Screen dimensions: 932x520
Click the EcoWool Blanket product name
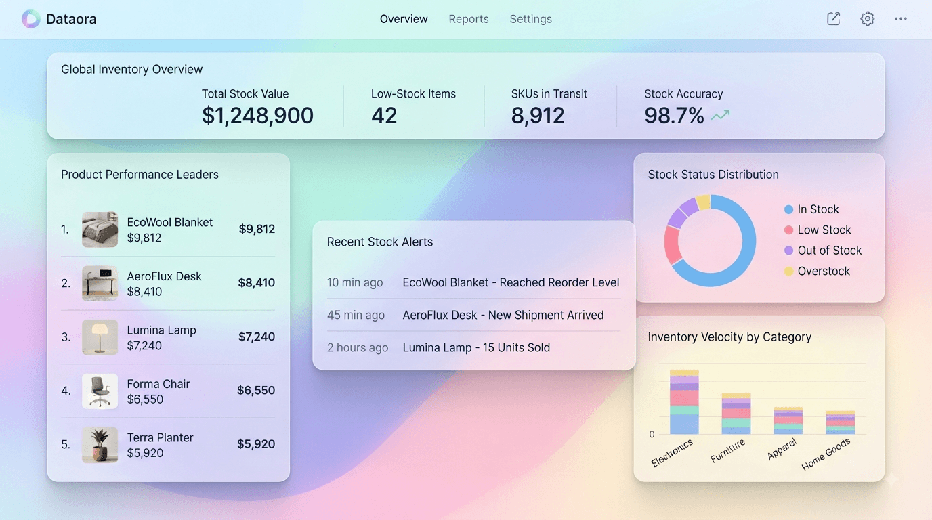[170, 222]
